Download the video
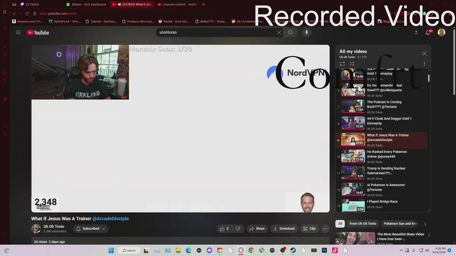Image resolution: width=456 pixels, height=256 pixels. (284, 229)
